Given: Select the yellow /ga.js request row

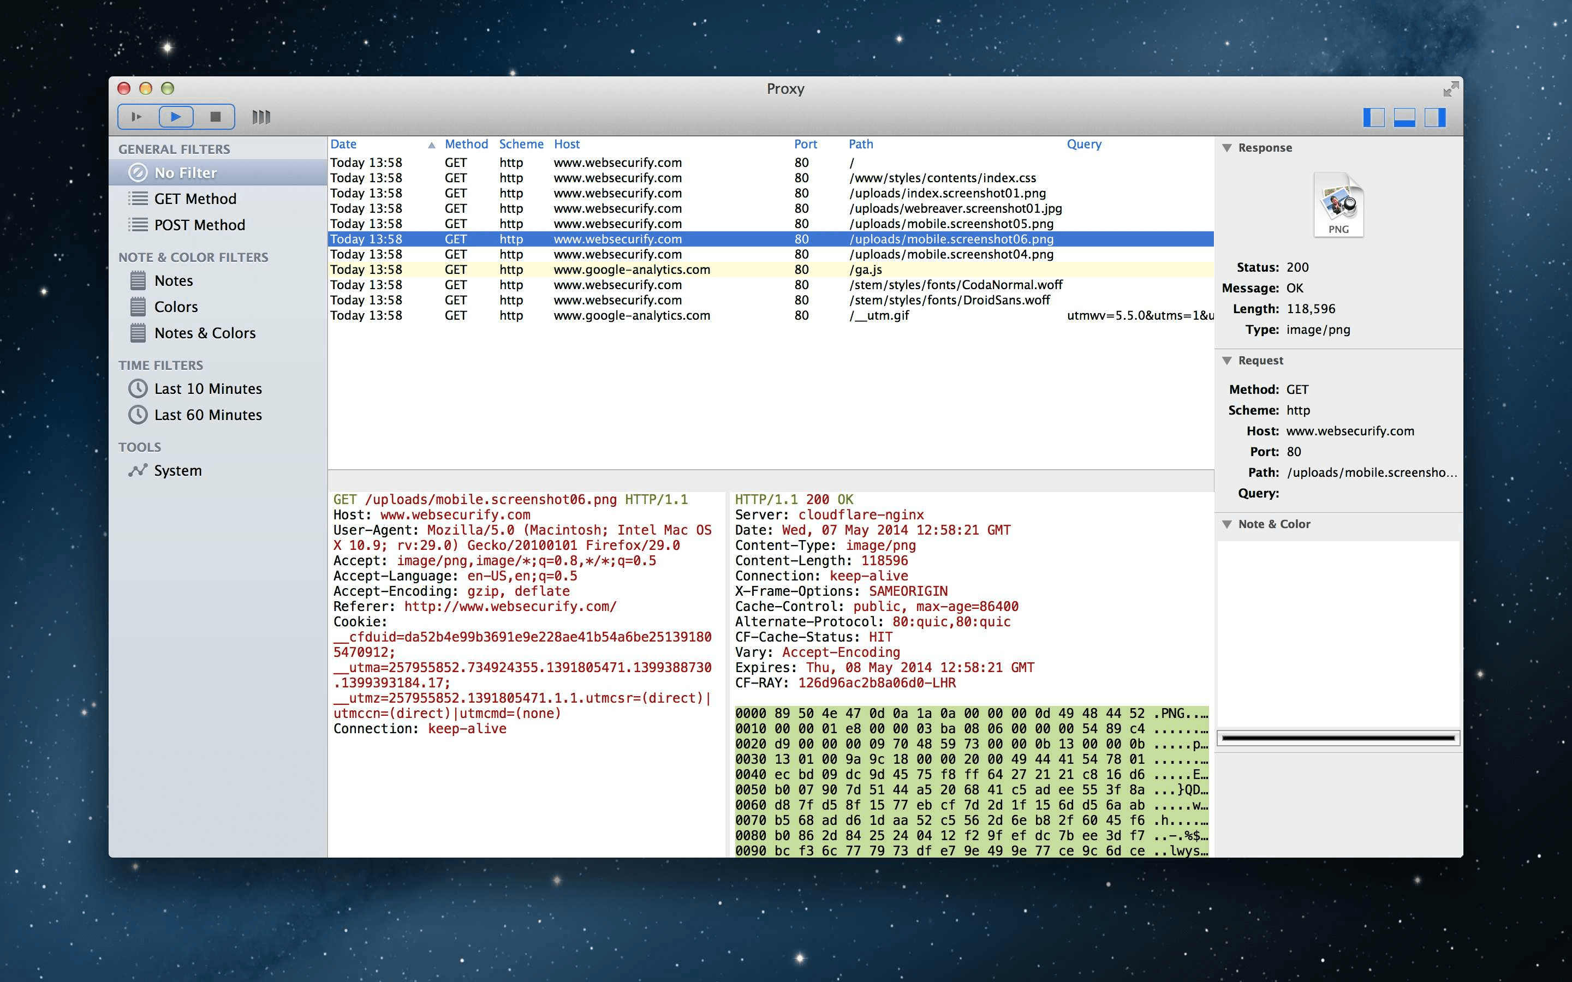Looking at the screenshot, I should (770, 270).
